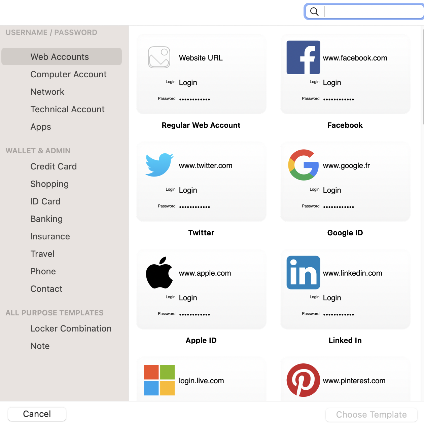
Task: Choose Phone in the sidebar
Action: pyautogui.click(x=43, y=271)
